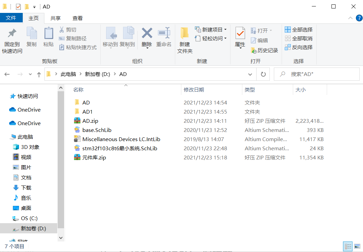Image resolution: width=363 pixels, height=252 pixels.
Task: Click Paste Shortcut option
Action: point(78,47)
